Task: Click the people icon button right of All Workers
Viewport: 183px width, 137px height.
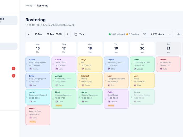Action: 179,34
